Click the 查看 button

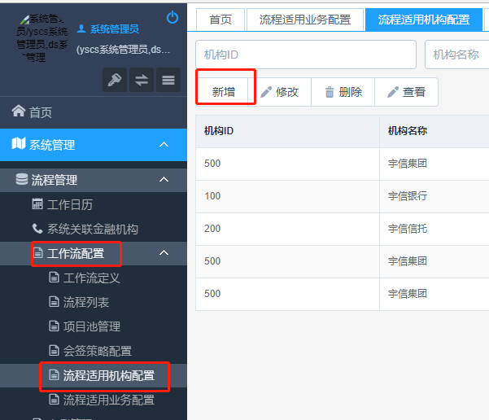coord(406,92)
